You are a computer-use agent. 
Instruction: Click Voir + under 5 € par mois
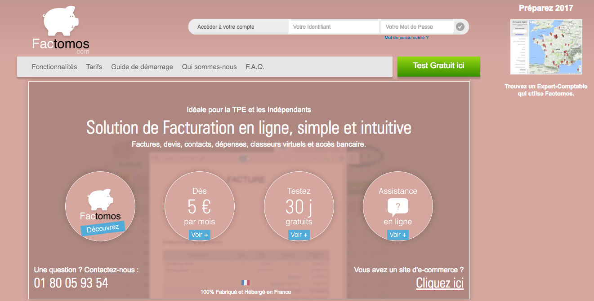point(200,235)
